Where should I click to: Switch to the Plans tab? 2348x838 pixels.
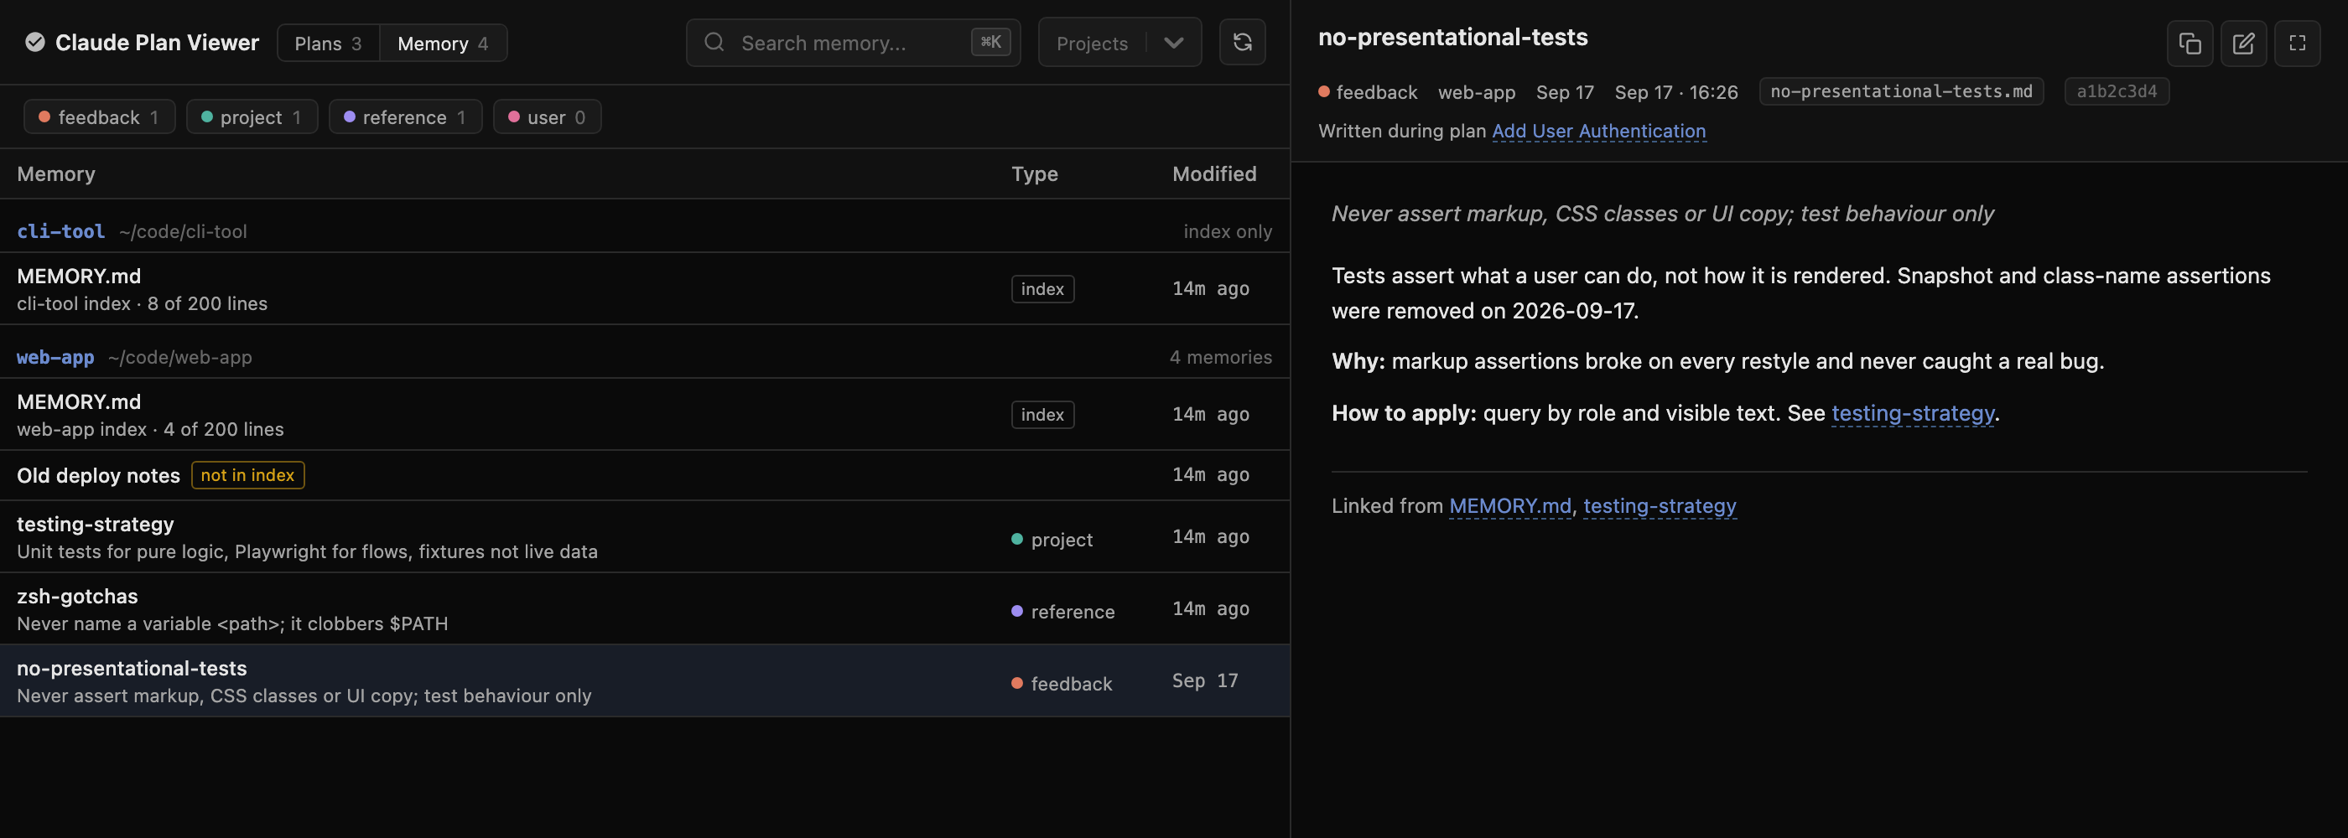328,43
